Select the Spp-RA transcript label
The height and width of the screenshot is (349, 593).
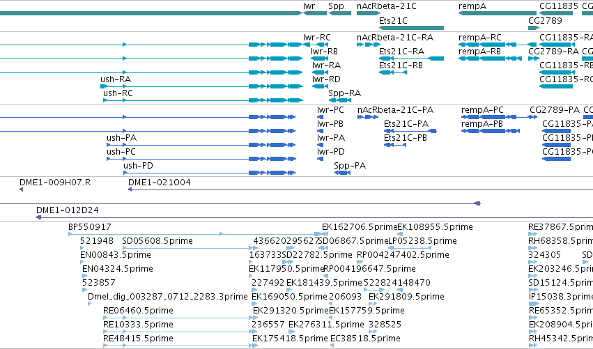[345, 93]
